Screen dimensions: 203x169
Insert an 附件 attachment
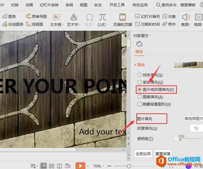[x=169, y=24]
